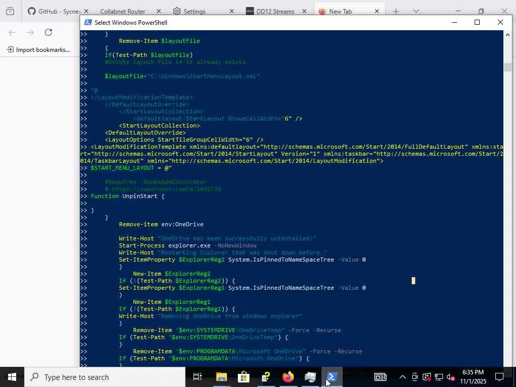Click the muted volume tray icon
This screenshot has width=516, height=387.
click(x=451, y=377)
